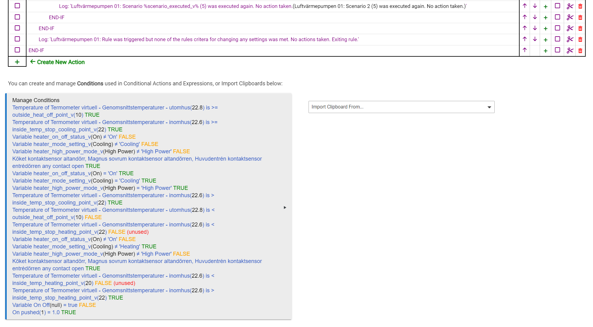Screen dimensions: 593x327
Task: Cut the last END-IF action with scissors
Action: click(x=570, y=51)
